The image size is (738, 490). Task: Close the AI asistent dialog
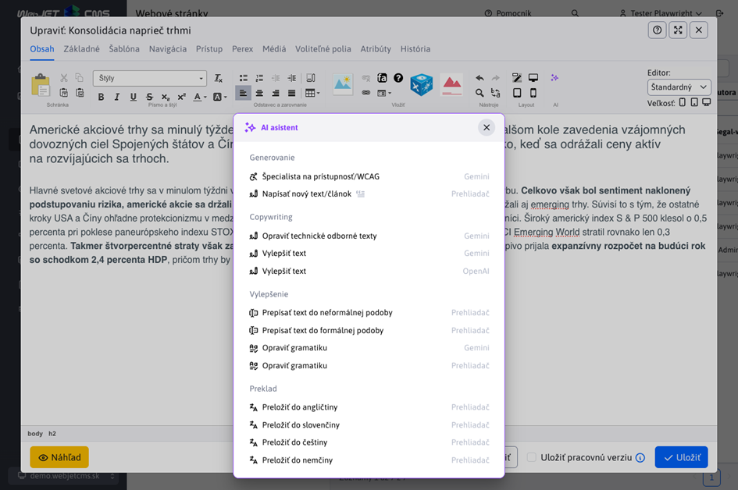(487, 127)
